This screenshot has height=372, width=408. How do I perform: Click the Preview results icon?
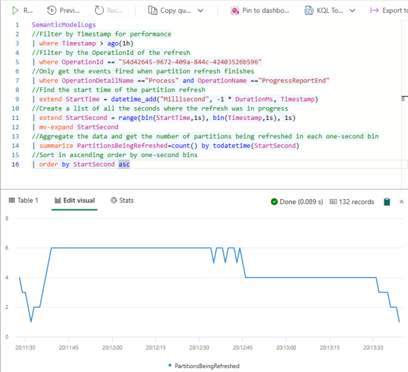[x=52, y=10]
